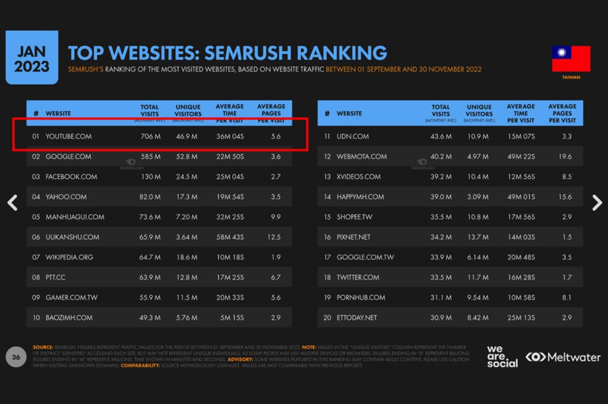Image resolution: width=608 pixels, height=404 pixels.
Task: Click Ettoday's 30.9 M total visits
Action: (441, 317)
